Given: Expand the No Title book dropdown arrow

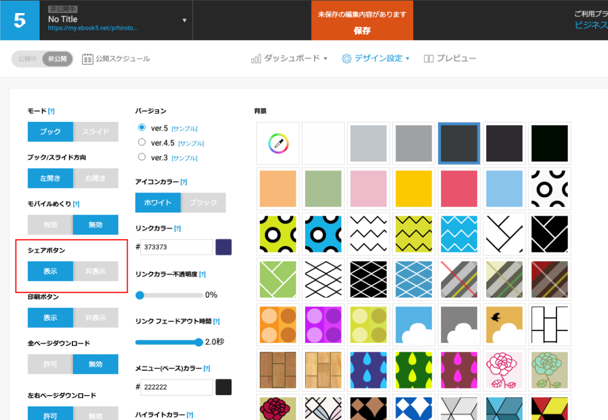Looking at the screenshot, I should coord(184,20).
